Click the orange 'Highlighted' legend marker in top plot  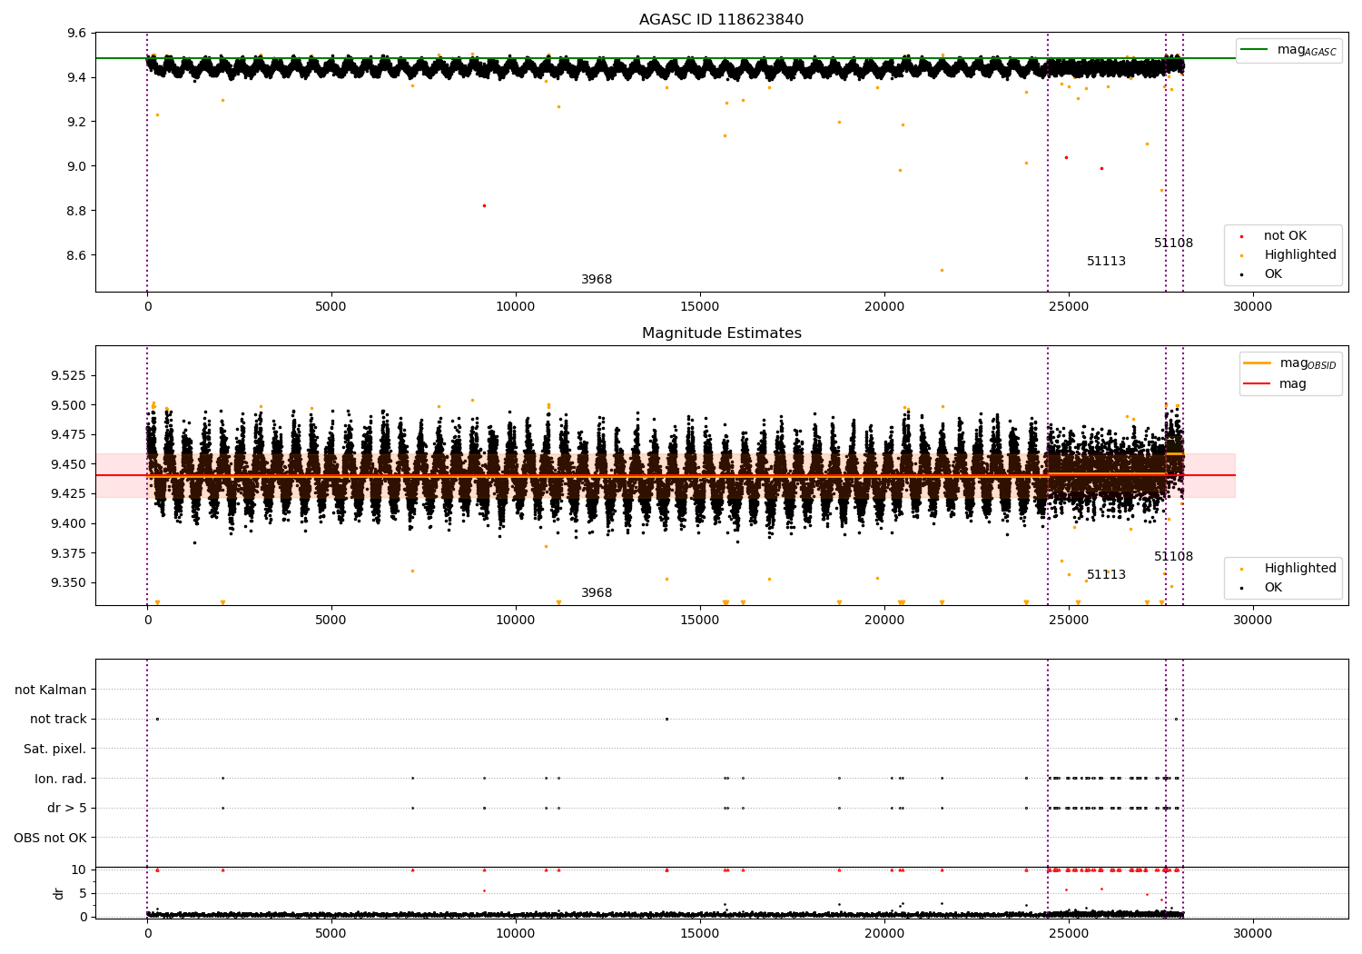click(1241, 255)
